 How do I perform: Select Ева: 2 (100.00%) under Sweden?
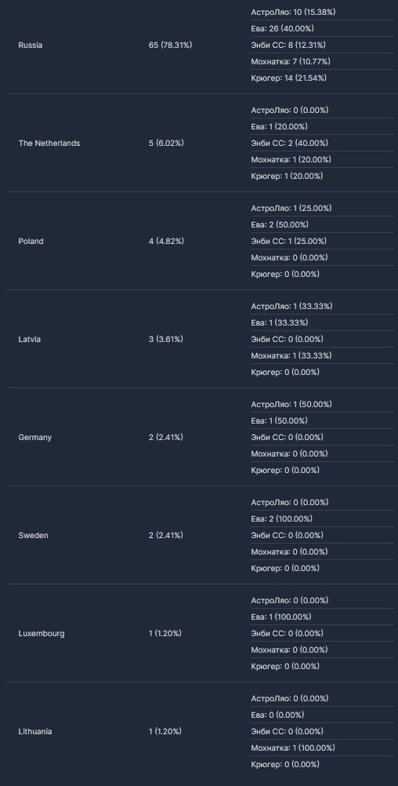(x=281, y=519)
